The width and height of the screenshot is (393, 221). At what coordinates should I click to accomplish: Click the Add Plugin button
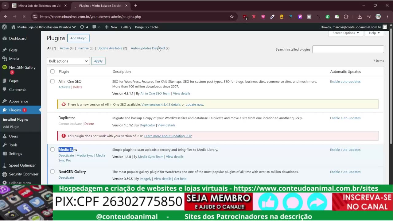coord(78,38)
